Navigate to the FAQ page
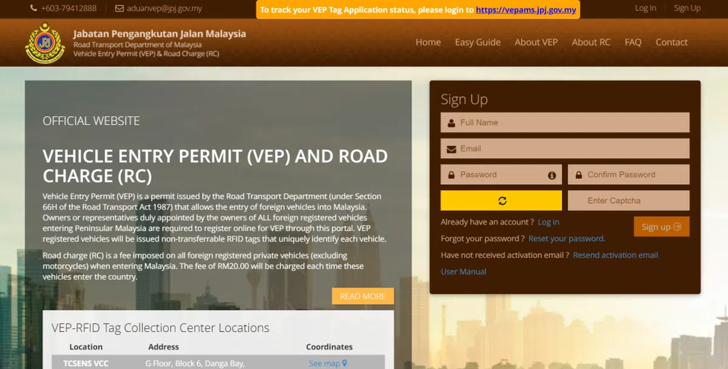 [633, 42]
